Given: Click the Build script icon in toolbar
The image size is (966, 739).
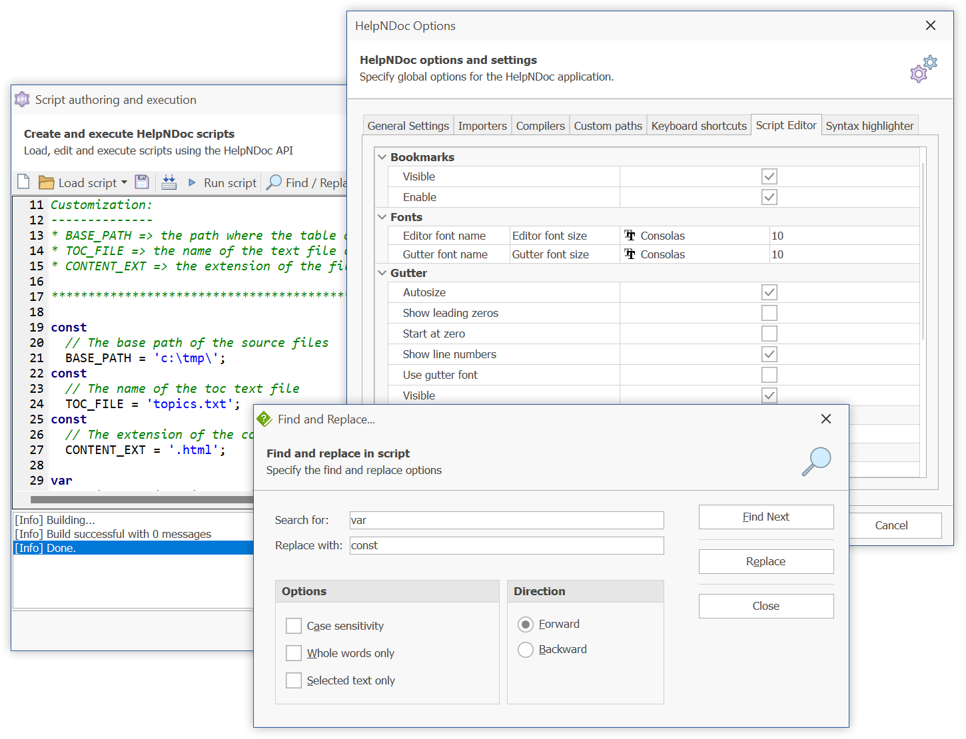Looking at the screenshot, I should pos(169,182).
